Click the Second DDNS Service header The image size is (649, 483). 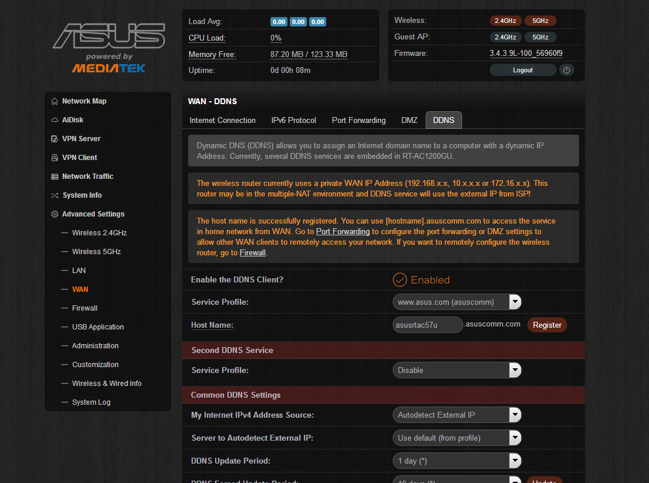click(383, 350)
